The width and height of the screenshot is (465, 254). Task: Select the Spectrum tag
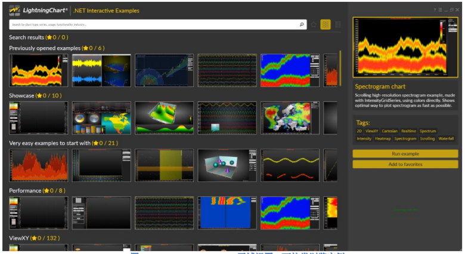pyautogui.click(x=427, y=131)
